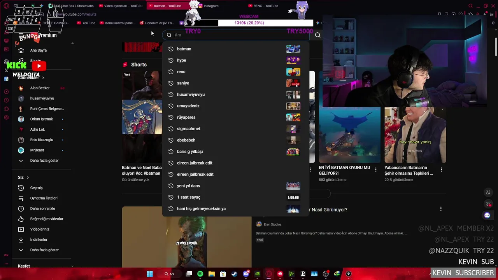Open MrBeast channel in subscriptions

click(42, 150)
